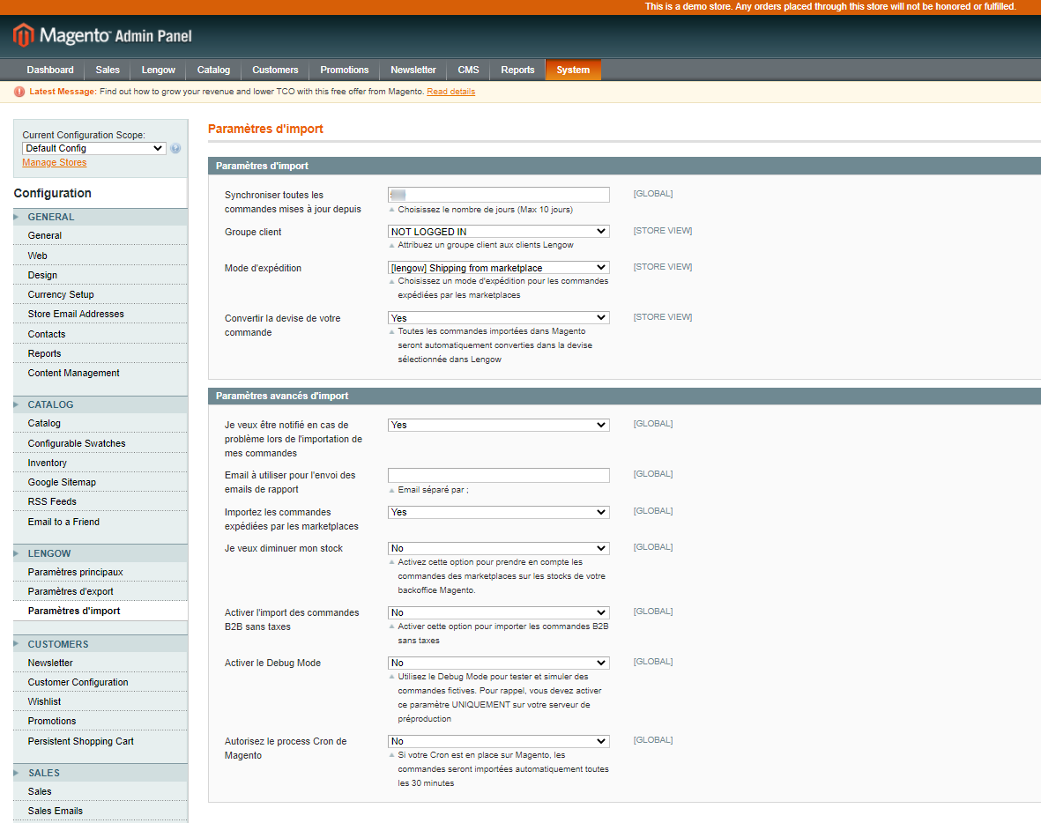Viewport: 1041px width, 823px height.
Task: Open Customer Configuration page
Action: click(100, 682)
